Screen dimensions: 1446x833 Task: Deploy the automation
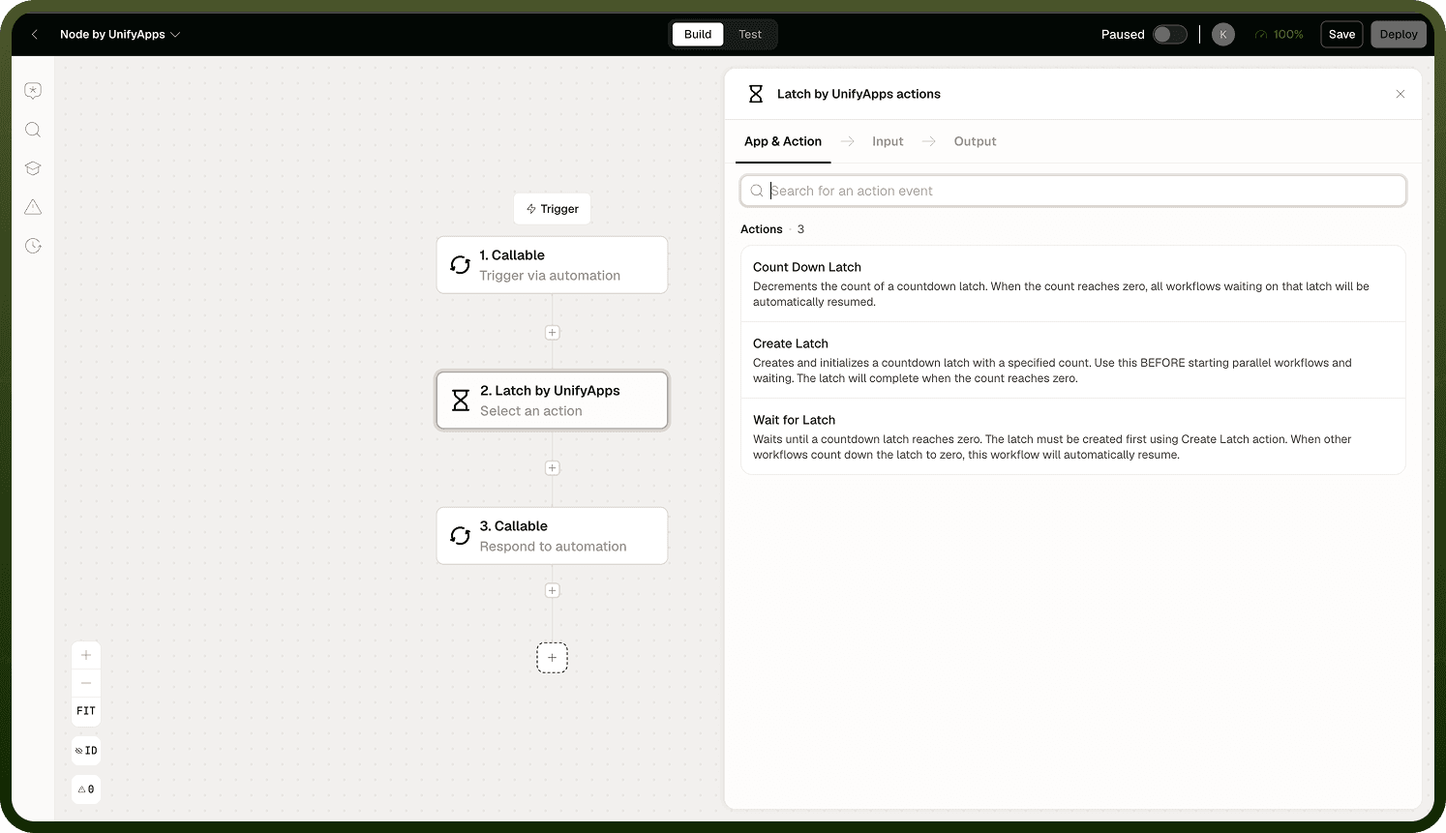pos(1399,35)
